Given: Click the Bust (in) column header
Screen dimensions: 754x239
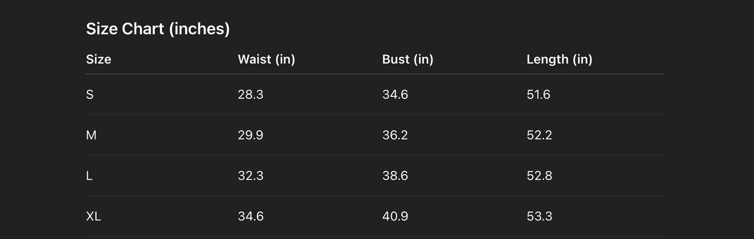Looking at the screenshot, I should pos(408,59).
